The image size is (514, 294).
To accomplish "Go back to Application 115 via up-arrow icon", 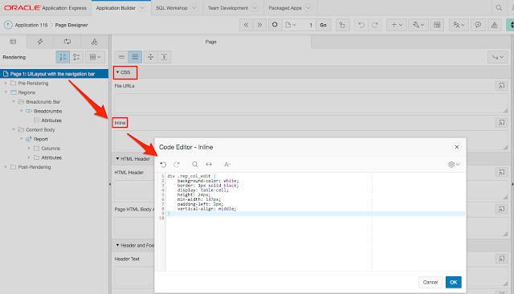I will coord(8,25).
